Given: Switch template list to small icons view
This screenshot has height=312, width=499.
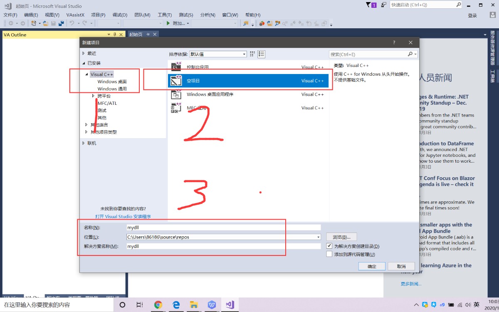Looking at the screenshot, I should coord(252,54).
